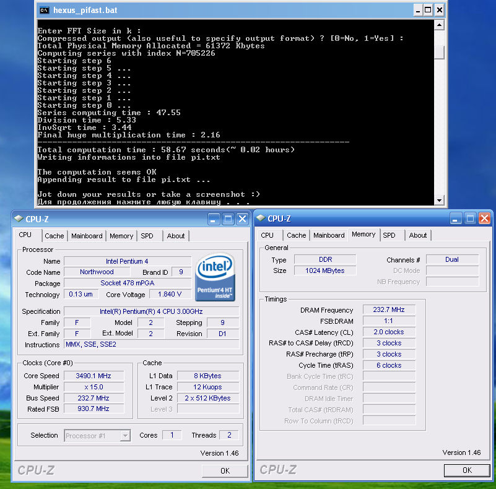This screenshot has width=496, height=489.
Task: Open the About tab in left CPU-Z window
Action: pyautogui.click(x=176, y=236)
